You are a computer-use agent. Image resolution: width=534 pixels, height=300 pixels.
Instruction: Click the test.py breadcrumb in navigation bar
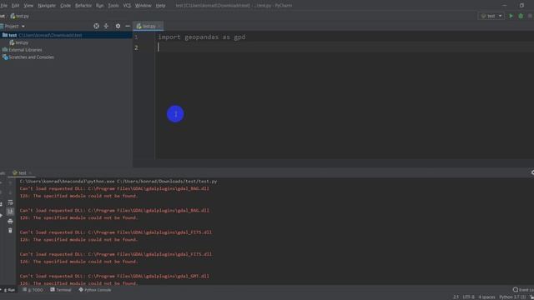coord(20,16)
